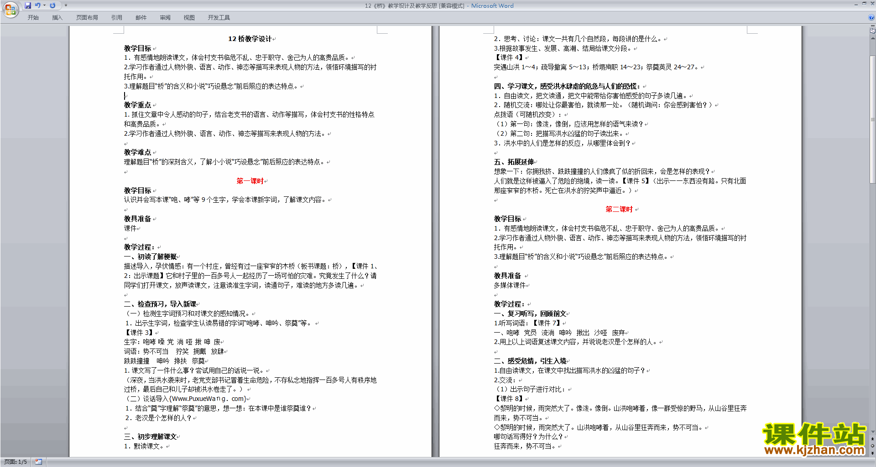Click the heading 四、学习课文，感受洪水肆虐的危急与人们的恐慌

[567, 86]
